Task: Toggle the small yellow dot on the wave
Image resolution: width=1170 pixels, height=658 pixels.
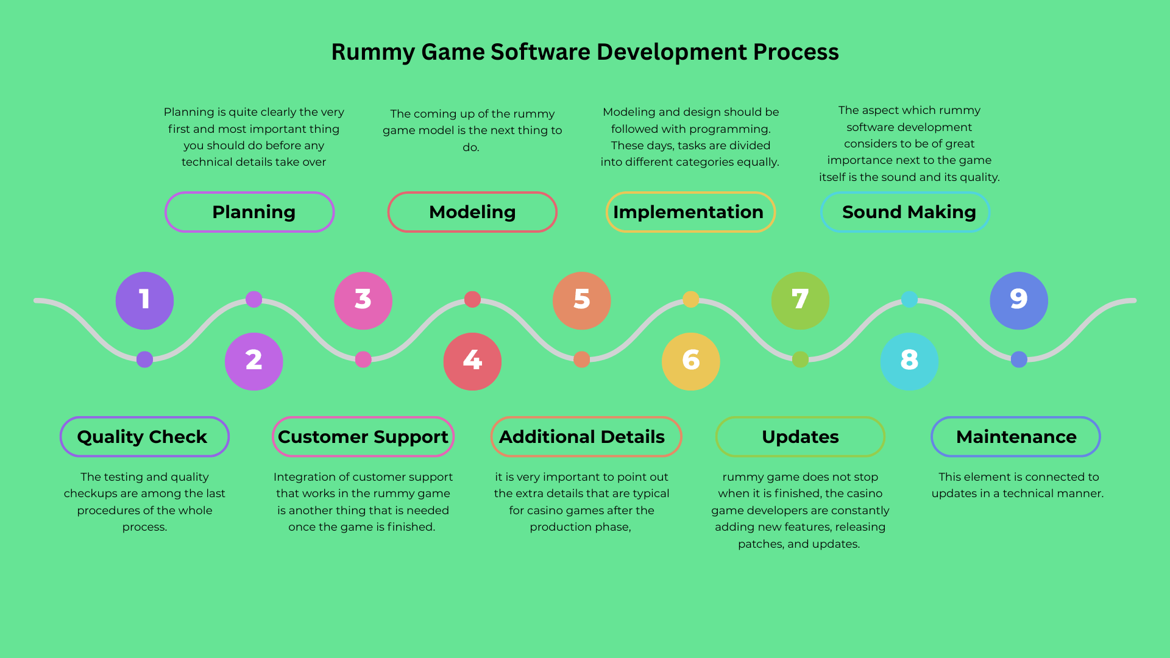Action: [690, 299]
